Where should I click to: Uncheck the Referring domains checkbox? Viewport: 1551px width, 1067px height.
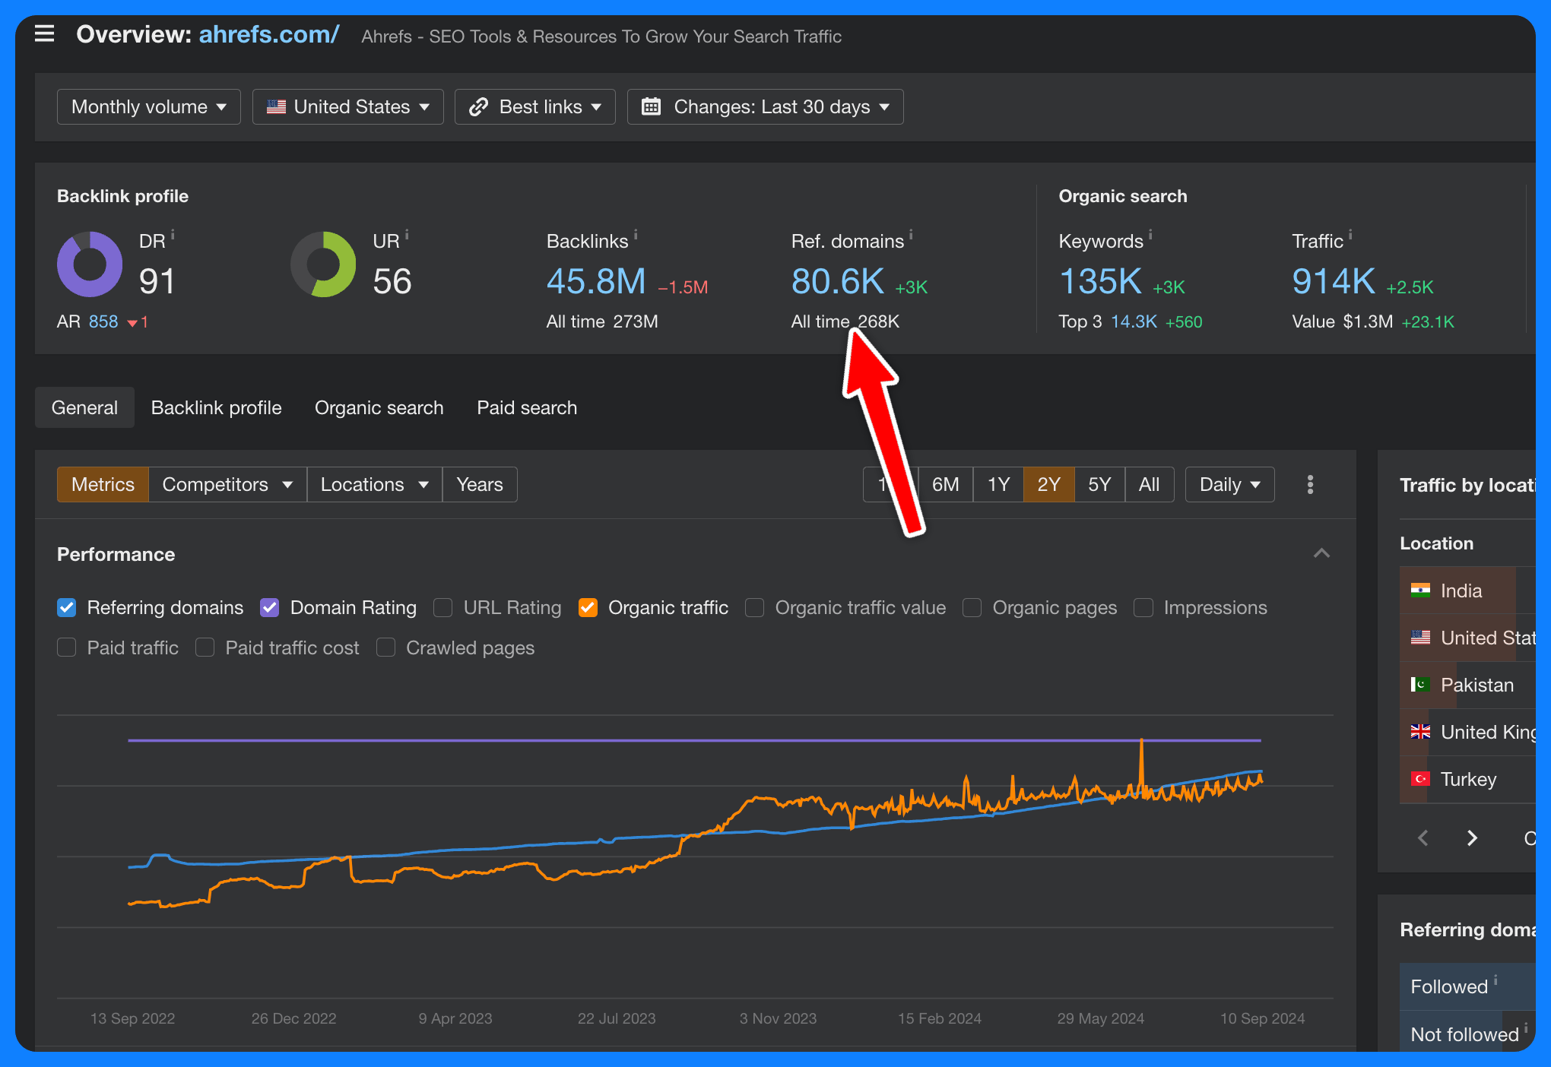pos(67,608)
